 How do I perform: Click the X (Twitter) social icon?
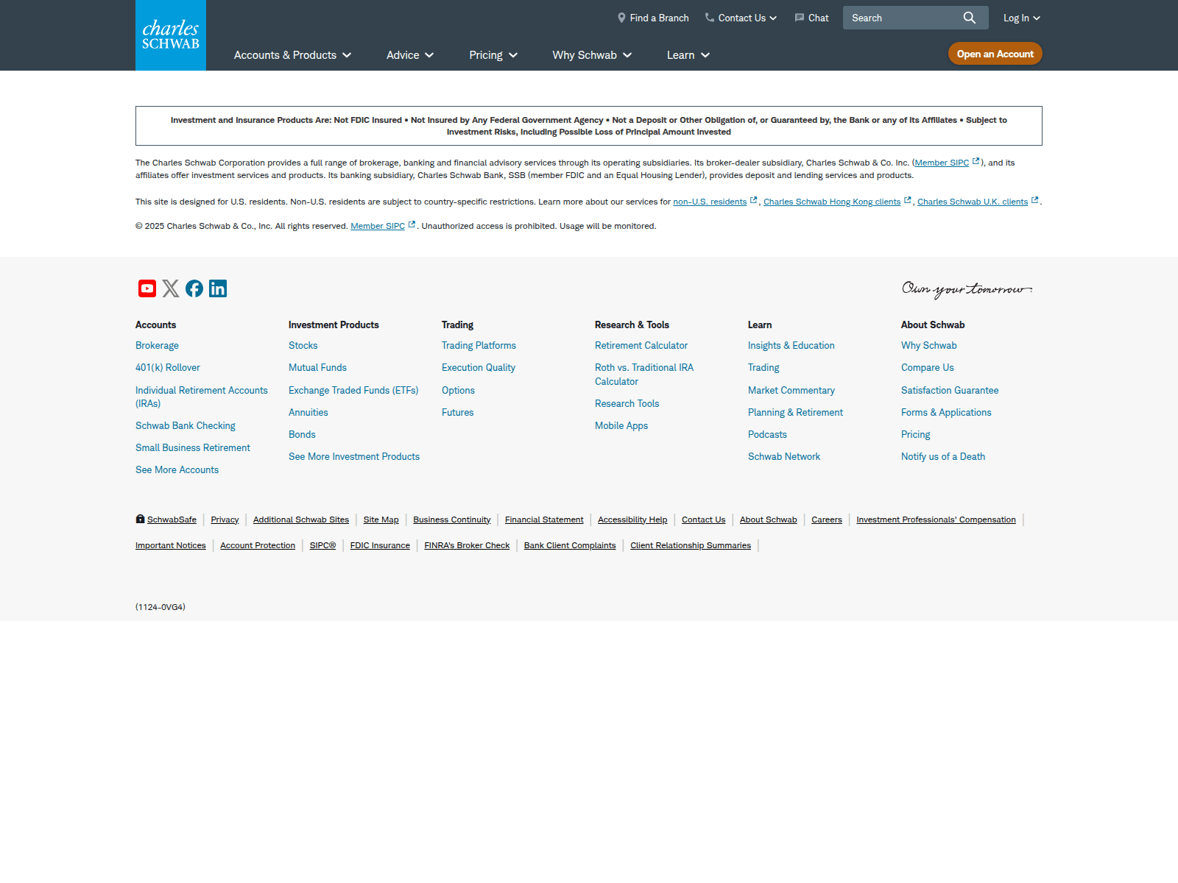point(171,288)
